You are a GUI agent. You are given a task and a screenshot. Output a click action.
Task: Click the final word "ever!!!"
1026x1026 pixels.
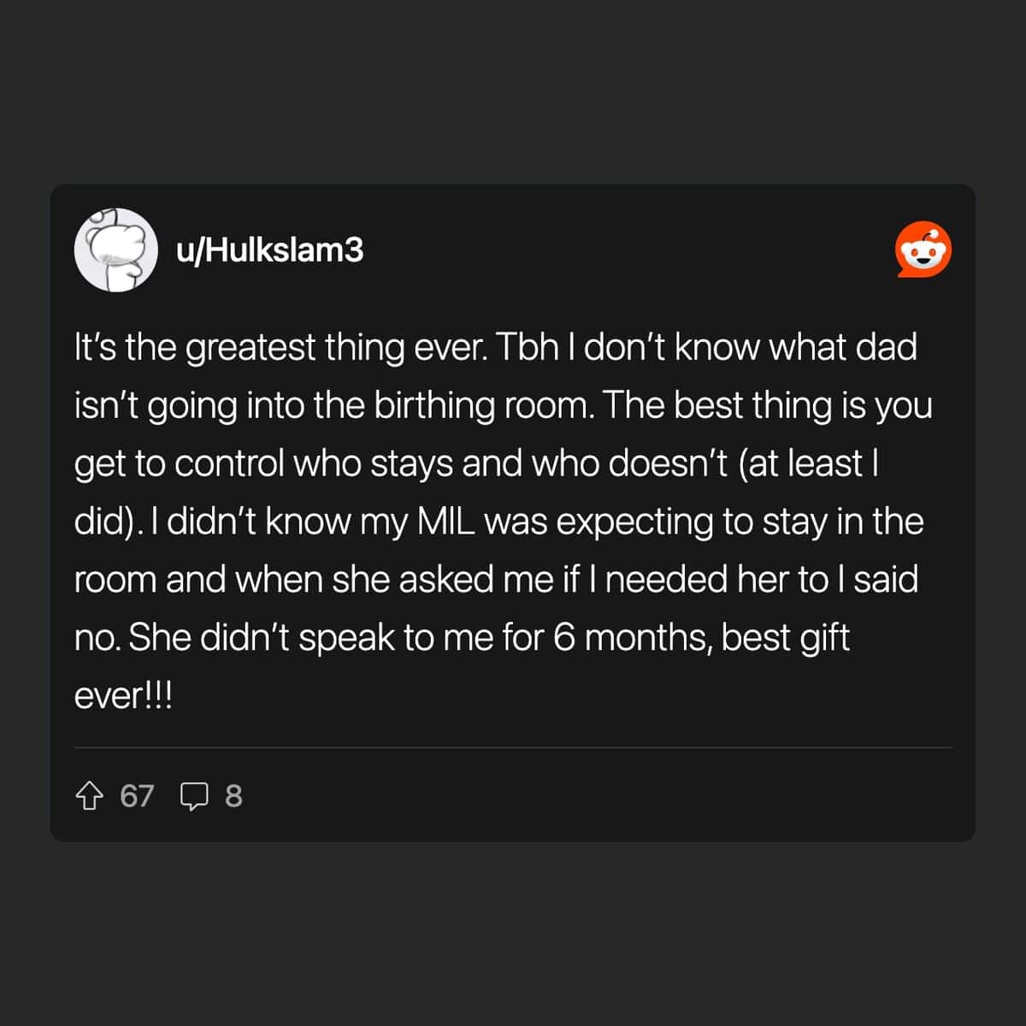click(x=123, y=696)
